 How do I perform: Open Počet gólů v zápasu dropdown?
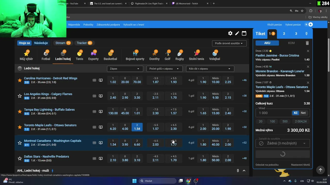coord(164,69)
